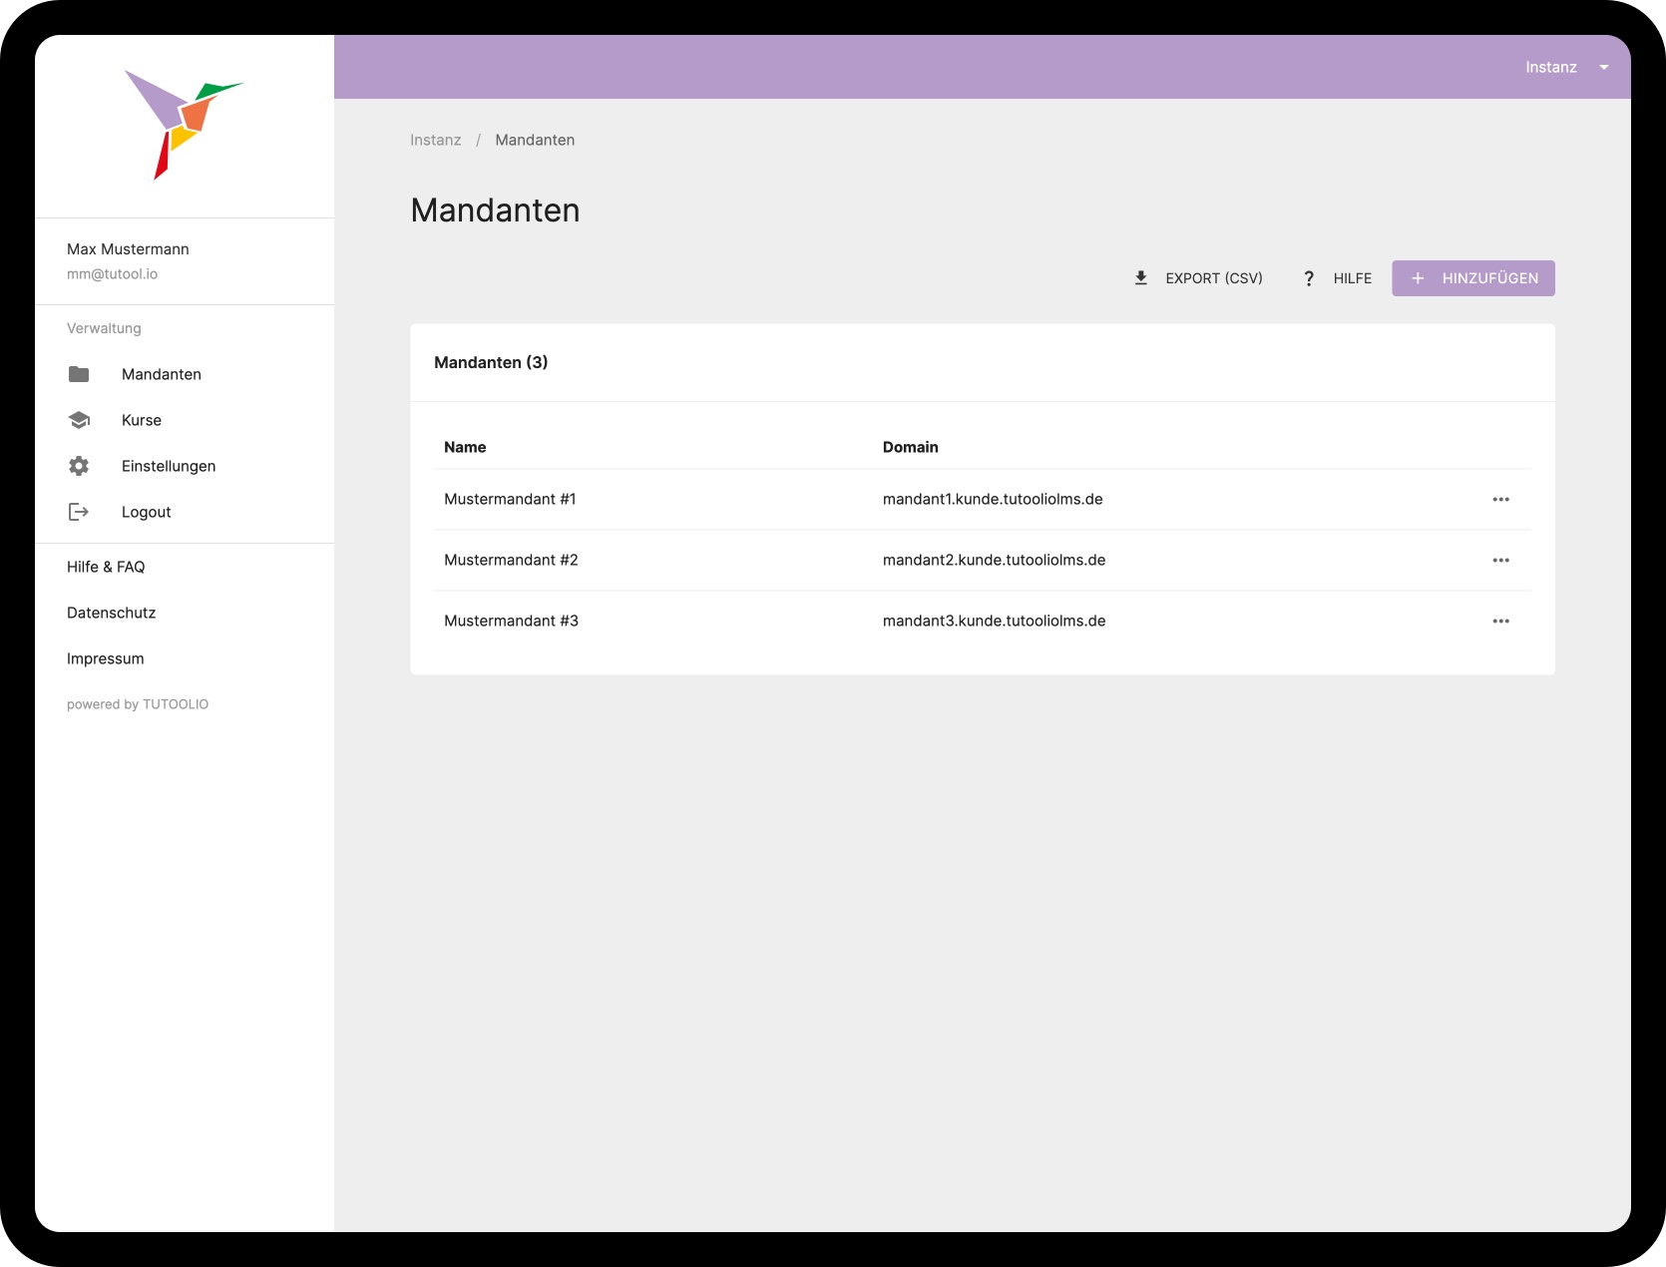Screen dimensions: 1666x1267
Task: Click the download icon for Export CSV
Action: [x=1141, y=278]
